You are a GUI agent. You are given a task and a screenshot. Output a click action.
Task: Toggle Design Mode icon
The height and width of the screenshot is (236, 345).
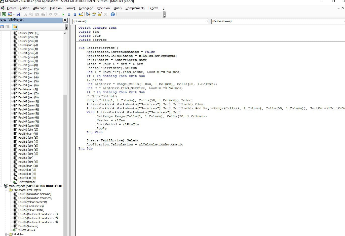(81, 14)
